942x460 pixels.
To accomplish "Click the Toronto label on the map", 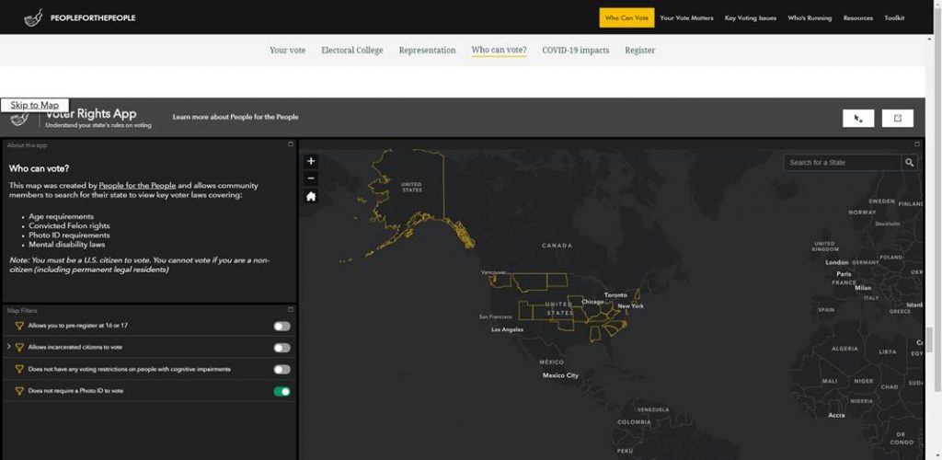I will 615,294.
